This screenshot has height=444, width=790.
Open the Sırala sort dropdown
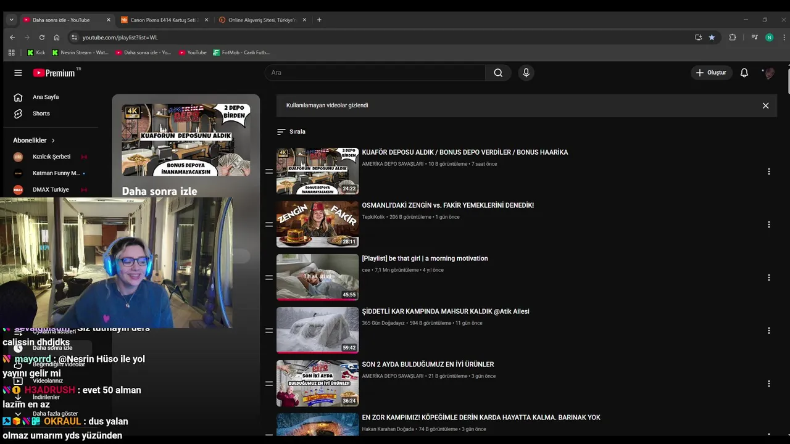click(x=291, y=132)
